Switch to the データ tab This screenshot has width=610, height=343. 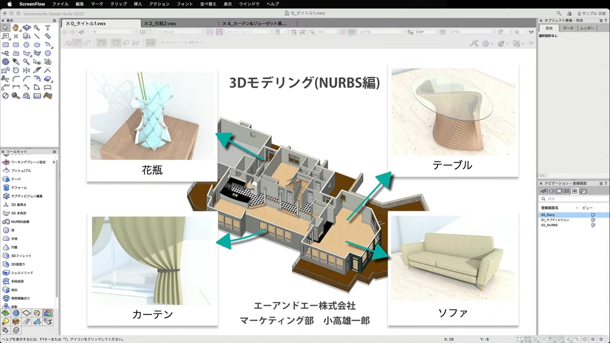pyautogui.click(x=568, y=28)
